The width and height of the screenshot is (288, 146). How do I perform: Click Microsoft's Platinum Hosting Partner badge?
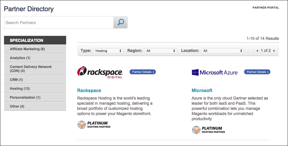pos(208,130)
